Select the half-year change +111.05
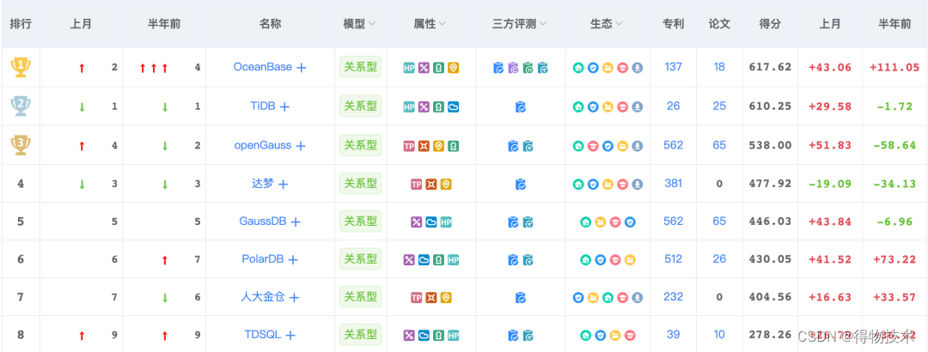Screen dimensions: 928x352 [x=894, y=67]
